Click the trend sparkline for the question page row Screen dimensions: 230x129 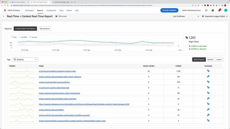pos(22,71)
